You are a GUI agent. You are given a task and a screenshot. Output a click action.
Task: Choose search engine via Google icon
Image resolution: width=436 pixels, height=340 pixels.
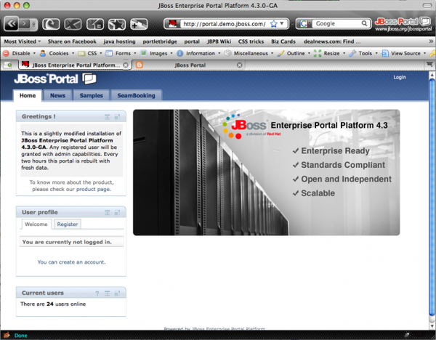(304, 24)
